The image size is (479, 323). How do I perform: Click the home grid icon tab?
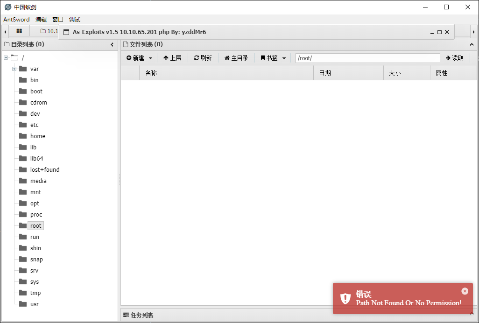click(19, 31)
